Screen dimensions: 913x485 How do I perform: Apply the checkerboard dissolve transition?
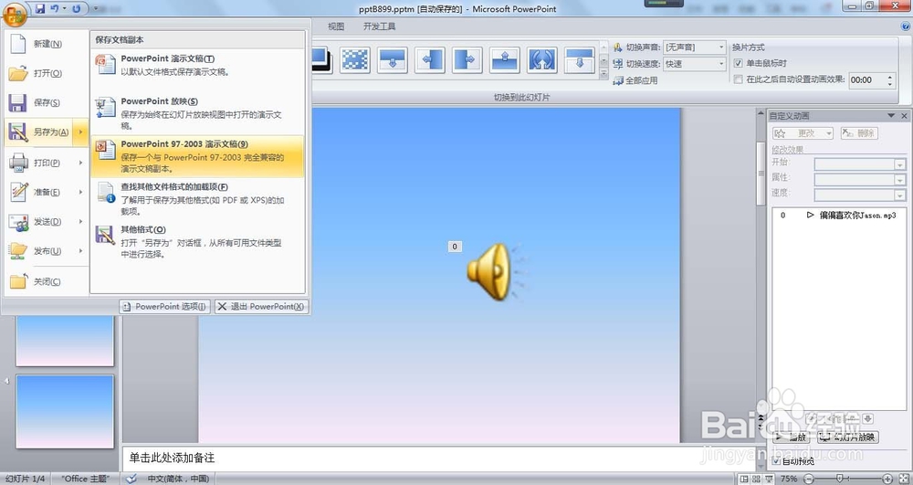click(355, 59)
